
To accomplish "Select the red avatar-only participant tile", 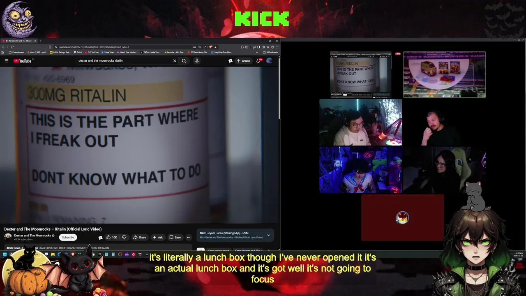I will 402,217.
